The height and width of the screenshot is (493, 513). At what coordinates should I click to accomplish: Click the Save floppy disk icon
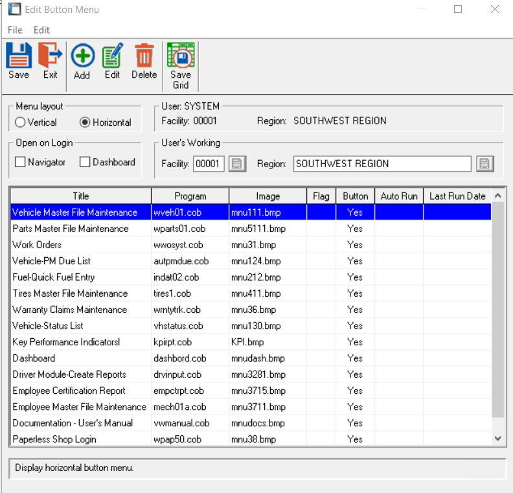(x=19, y=56)
